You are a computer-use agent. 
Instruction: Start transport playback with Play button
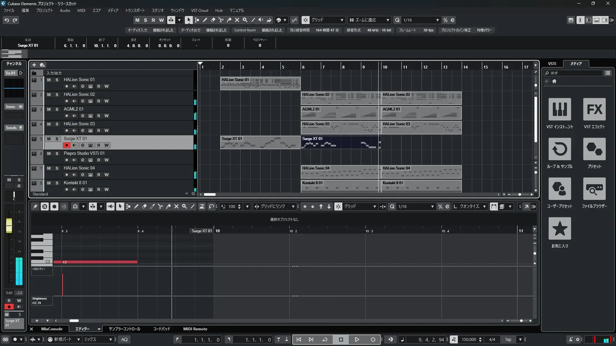pos(357,340)
